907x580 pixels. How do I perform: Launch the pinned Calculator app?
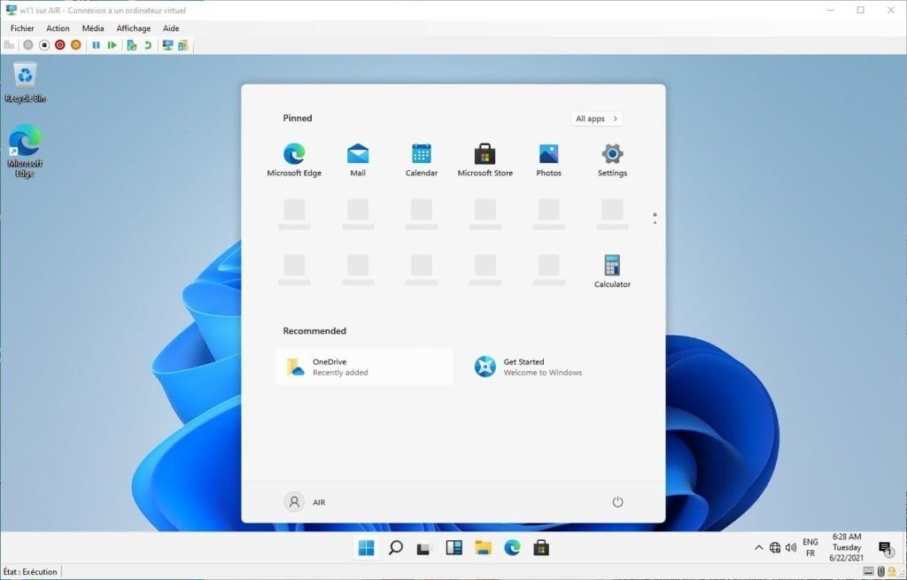[612, 271]
